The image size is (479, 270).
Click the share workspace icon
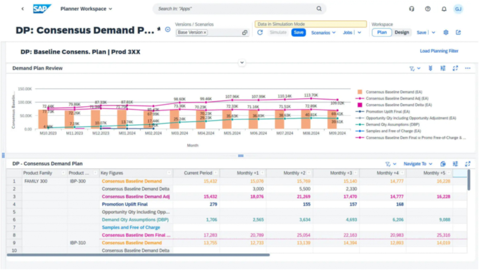(x=458, y=33)
